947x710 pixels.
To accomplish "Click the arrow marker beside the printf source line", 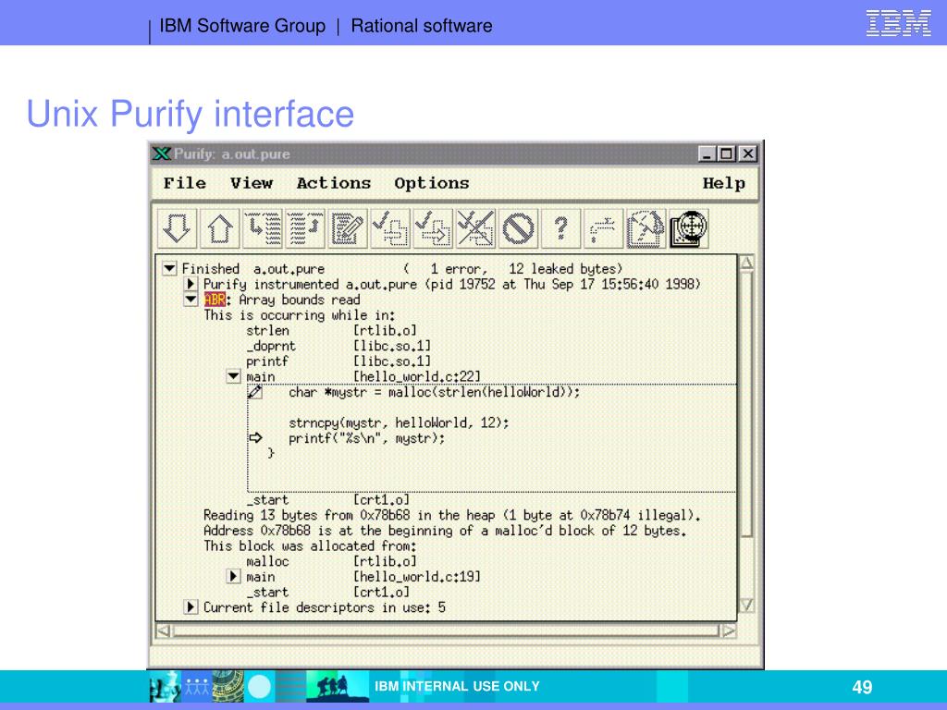I will (255, 437).
